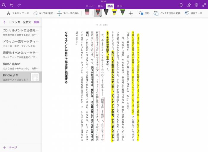The width and height of the screenshot is (208, 152).
Task: Select the green highlighter tool
Action: pos(122,12)
